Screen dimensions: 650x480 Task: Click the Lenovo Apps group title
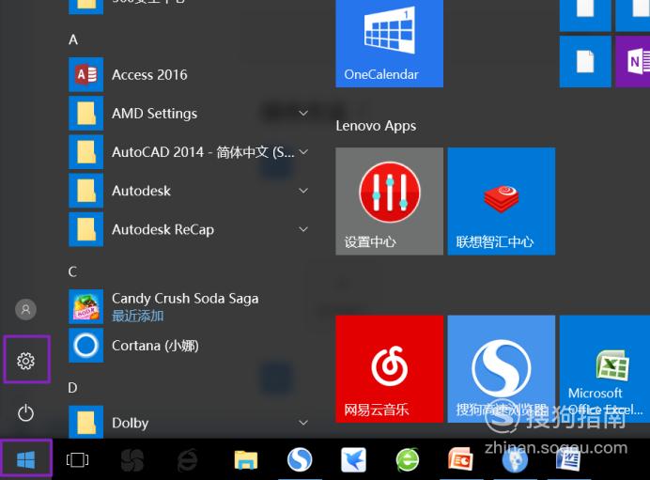tap(376, 125)
